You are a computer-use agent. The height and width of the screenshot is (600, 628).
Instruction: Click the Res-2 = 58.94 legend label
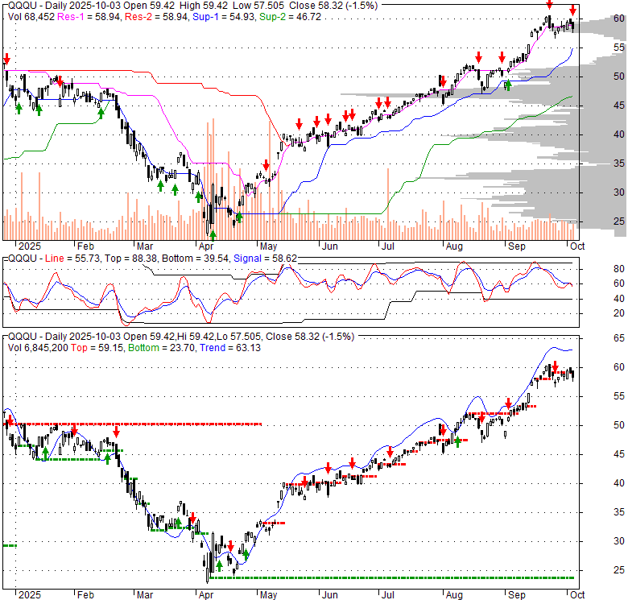[x=156, y=17]
